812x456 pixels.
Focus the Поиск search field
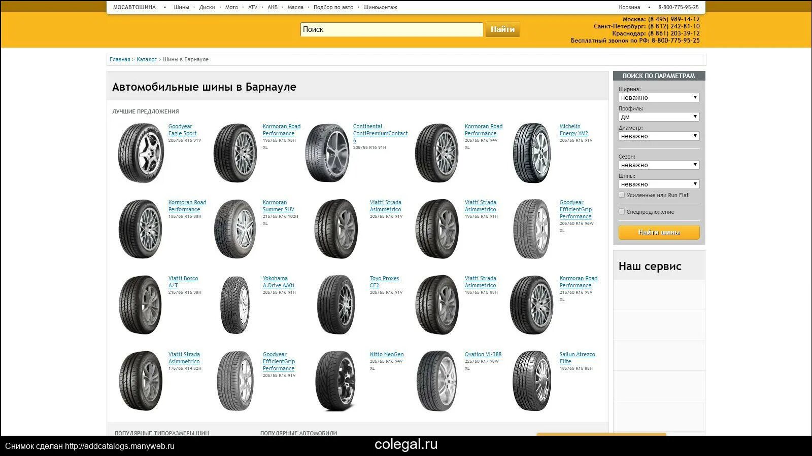tap(391, 29)
